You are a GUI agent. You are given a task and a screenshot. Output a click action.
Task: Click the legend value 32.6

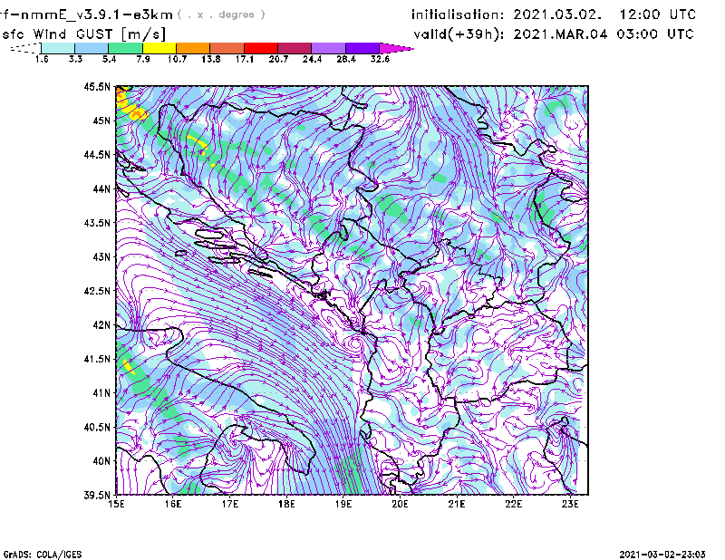click(x=380, y=59)
